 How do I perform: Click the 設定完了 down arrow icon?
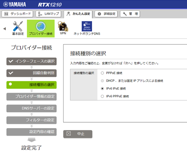click(x=32, y=140)
